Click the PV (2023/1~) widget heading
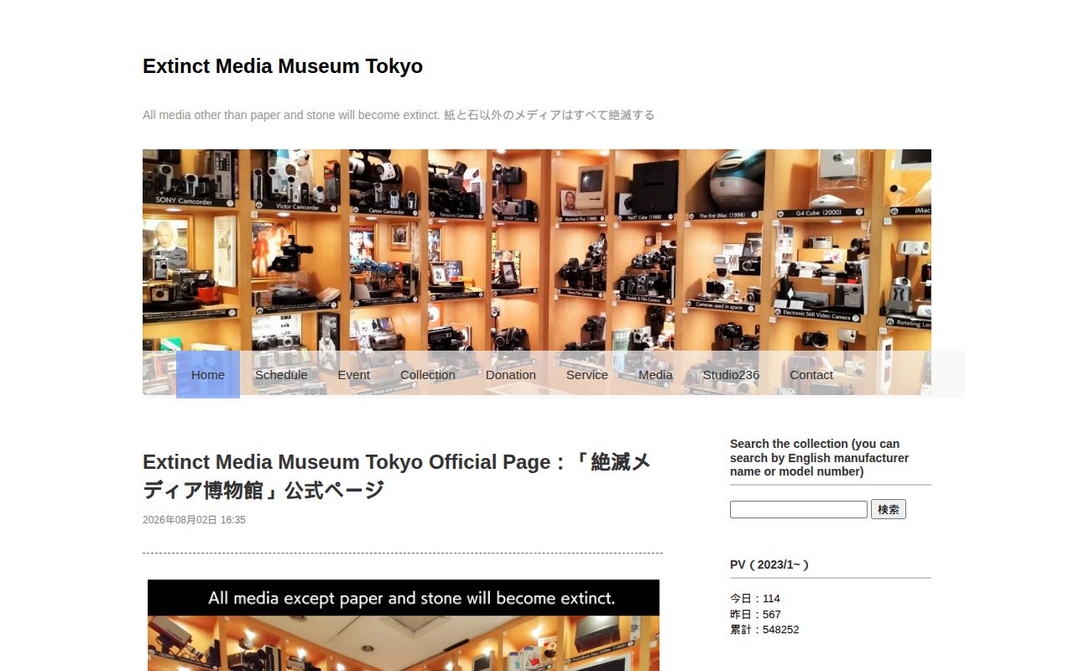Screen dimensions: 1074x671 click(x=769, y=564)
